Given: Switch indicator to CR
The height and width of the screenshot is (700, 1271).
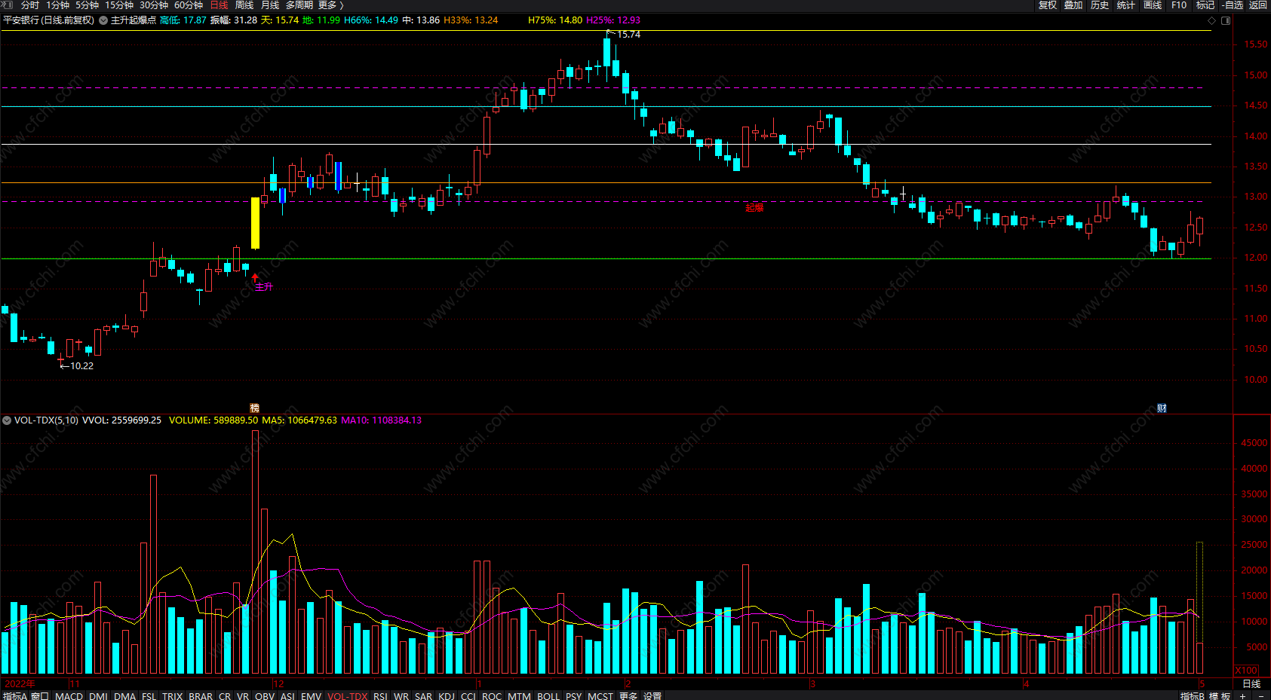Looking at the screenshot, I should [225, 695].
